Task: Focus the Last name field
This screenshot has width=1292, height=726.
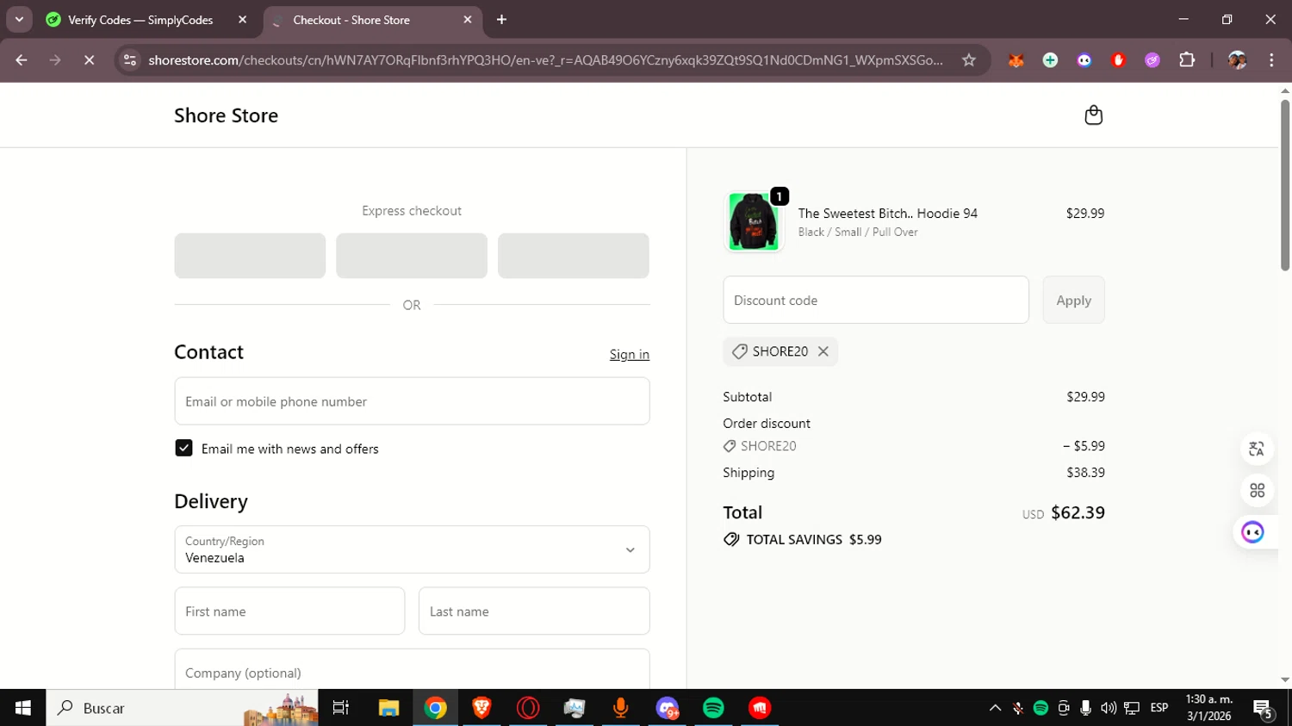Action: (534, 611)
